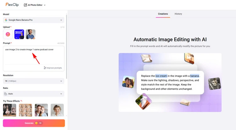Screen dimensions: 236x130
Task: Click the ratio icon next to Auto
Action: click(6, 94)
